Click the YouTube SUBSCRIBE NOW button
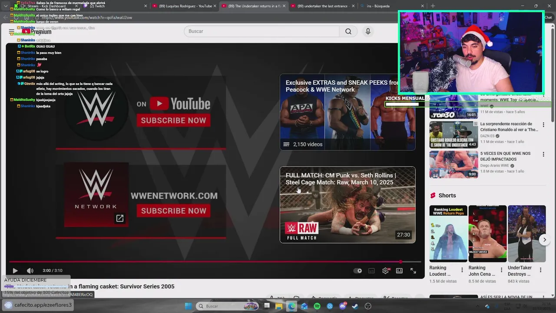 click(x=173, y=120)
